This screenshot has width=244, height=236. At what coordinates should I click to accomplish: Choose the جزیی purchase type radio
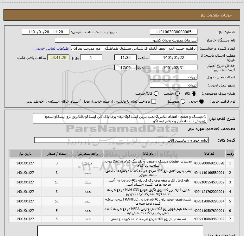(201, 101)
